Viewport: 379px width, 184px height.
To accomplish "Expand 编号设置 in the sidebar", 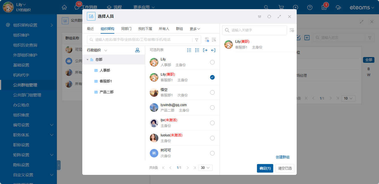I will tap(52, 125).
